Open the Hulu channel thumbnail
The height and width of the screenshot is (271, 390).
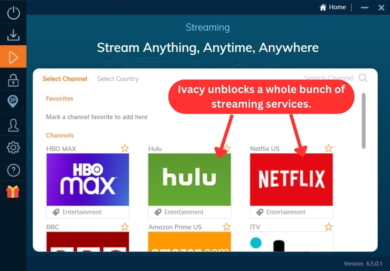click(189, 180)
